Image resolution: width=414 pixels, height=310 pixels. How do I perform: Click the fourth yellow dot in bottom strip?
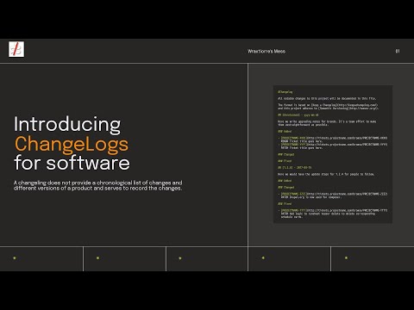tap(263, 257)
